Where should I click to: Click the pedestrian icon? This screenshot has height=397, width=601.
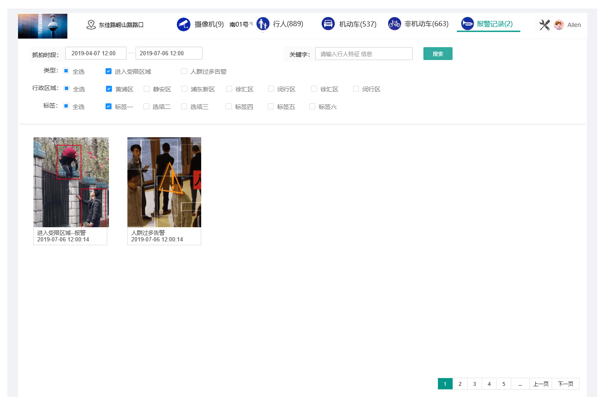click(263, 24)
